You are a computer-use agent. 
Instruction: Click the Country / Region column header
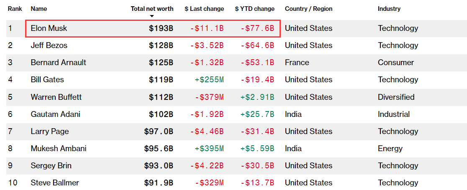pyautogui.click(x=308, y=9)
